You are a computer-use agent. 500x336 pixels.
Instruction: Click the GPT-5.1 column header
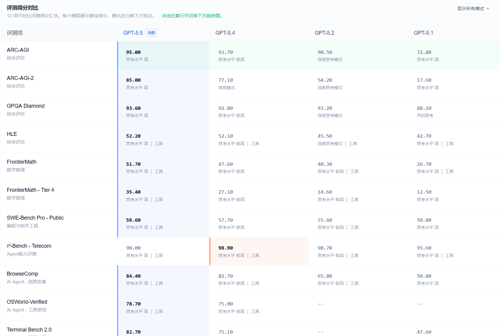tap(423, 33)
